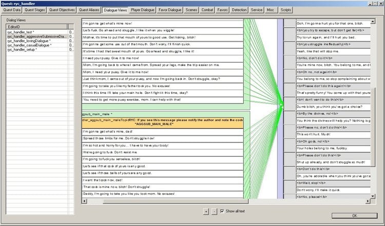
Task: Open the Scenes tab
Action: click(191, 10)
